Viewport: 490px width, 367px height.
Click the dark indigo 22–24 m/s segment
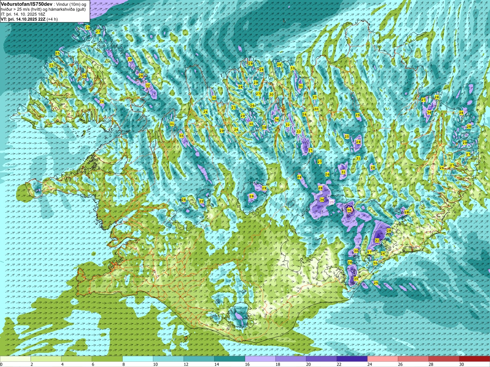pos(352,359)
